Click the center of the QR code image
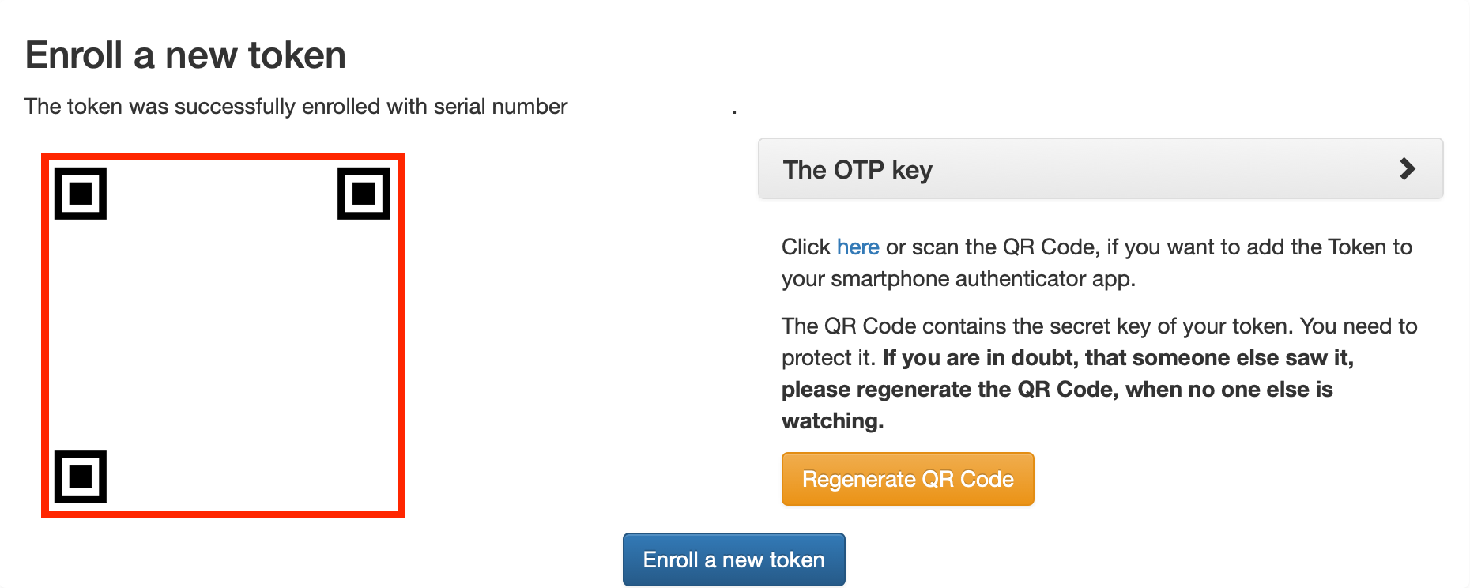Screen dimensions: 1470x588 click(223, 335)
